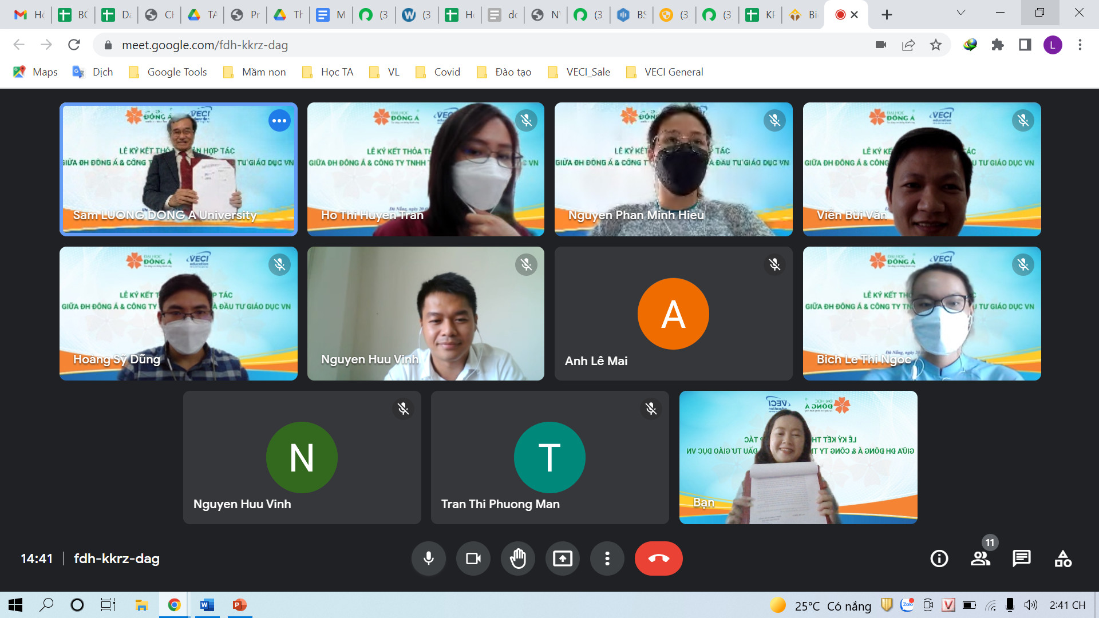Click the Maps bookmark link
This screenshot has width=1099, height=618.
click(x=35, y=72)
